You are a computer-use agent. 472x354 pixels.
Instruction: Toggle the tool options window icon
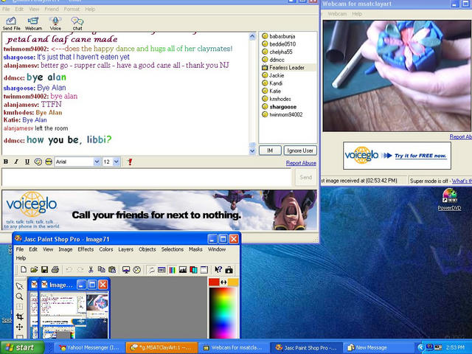click(162, 270)
